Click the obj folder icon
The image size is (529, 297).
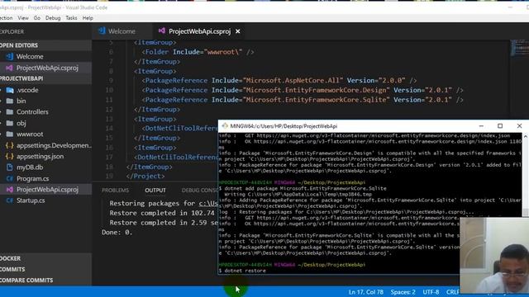pos(10,123)
